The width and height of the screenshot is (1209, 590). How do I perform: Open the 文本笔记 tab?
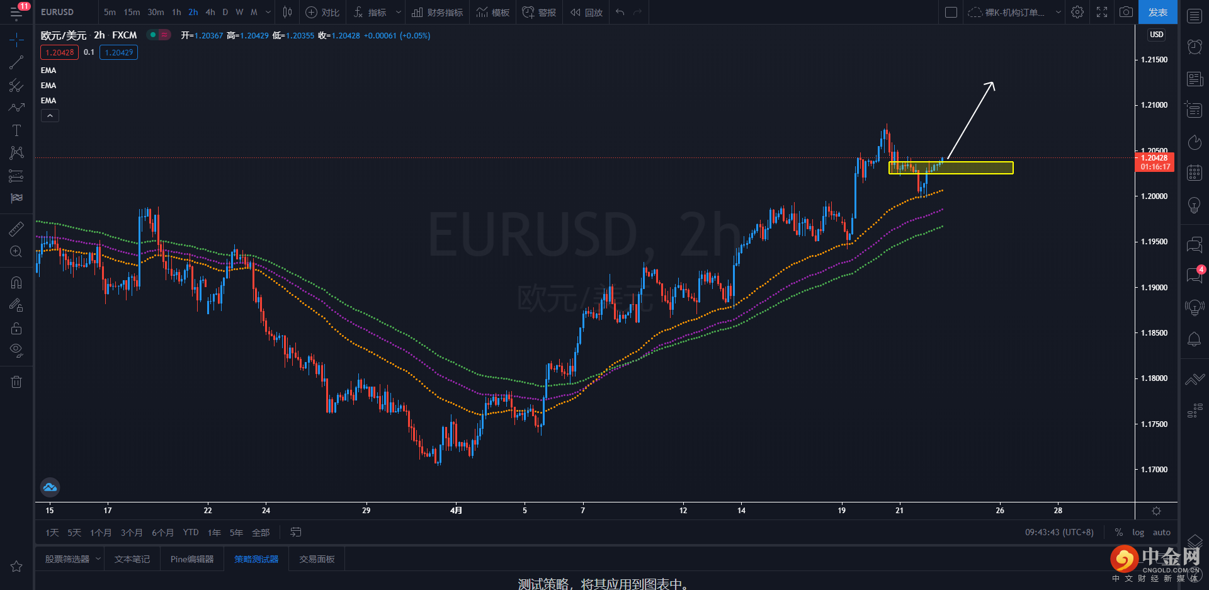[132, 559]
